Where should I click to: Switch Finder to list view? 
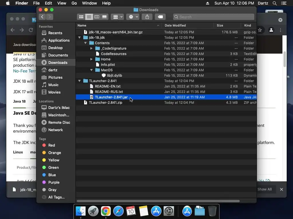coord(89,17)
